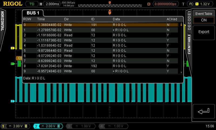Select the delay value 0.00000000ps
The height and width of the screenshot is (130, 216).
(166, 4)
